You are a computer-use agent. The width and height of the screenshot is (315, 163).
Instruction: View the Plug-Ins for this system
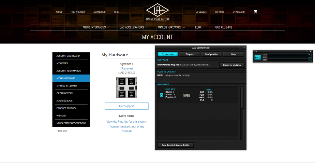point(127,121)
